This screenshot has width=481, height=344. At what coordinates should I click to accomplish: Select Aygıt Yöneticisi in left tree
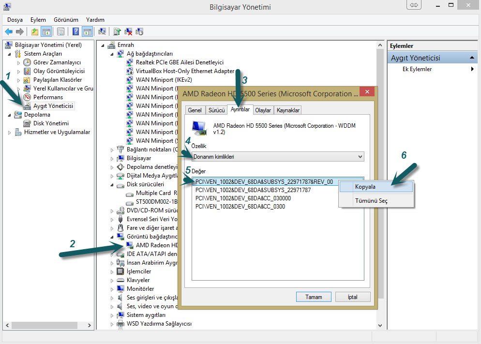(x=53, y=106)
